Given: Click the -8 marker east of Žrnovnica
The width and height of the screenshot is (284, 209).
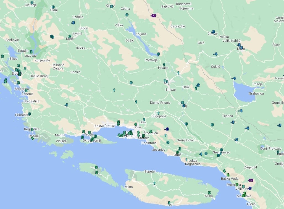Looking at the screenshot, I should tap(166, 129).
